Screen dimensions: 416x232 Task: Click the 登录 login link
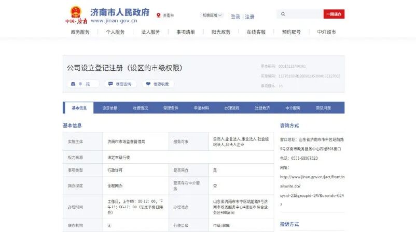pos(235,17)
